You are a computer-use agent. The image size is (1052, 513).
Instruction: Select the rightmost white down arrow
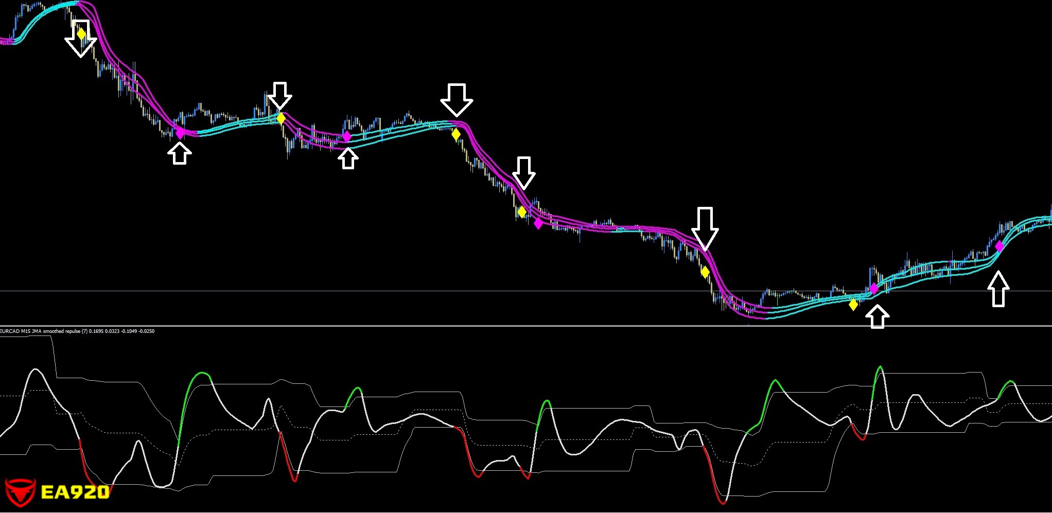click(x=705, y=228)
